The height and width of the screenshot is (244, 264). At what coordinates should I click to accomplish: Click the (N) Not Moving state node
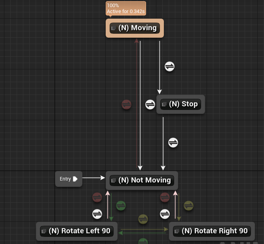(x=142, y=180)
